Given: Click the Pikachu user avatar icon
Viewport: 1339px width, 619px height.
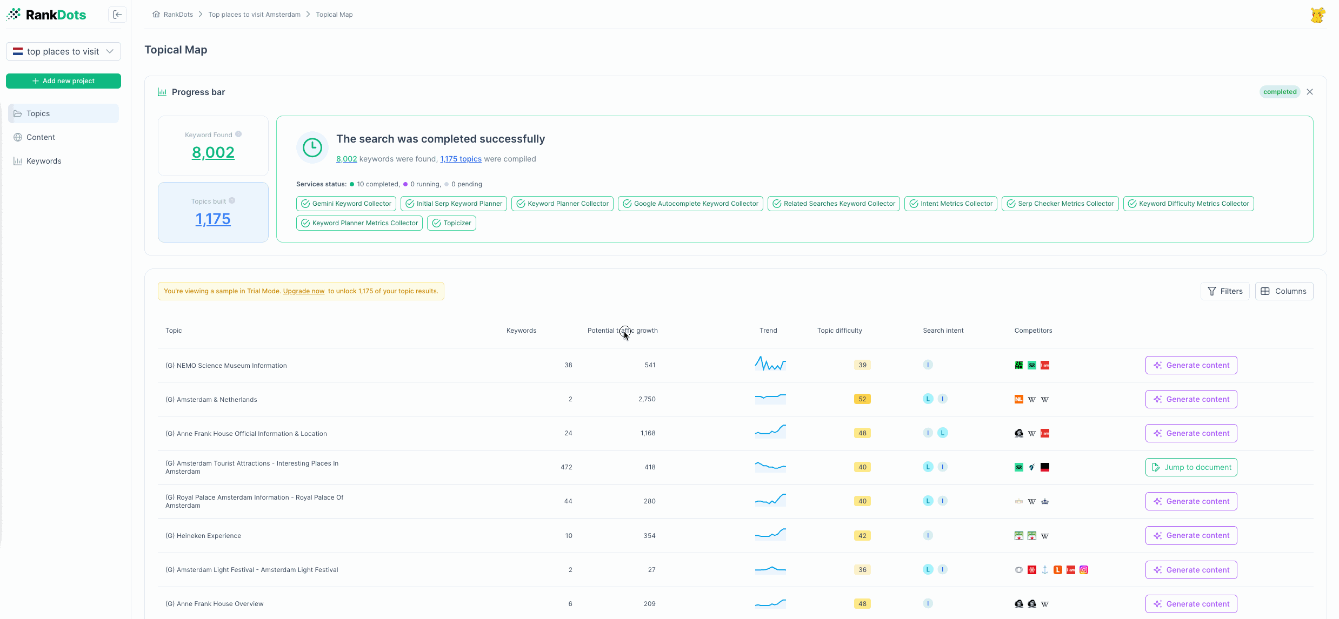Looking at the screenshot, I should pyautogui.click(x=1317, y=15).
